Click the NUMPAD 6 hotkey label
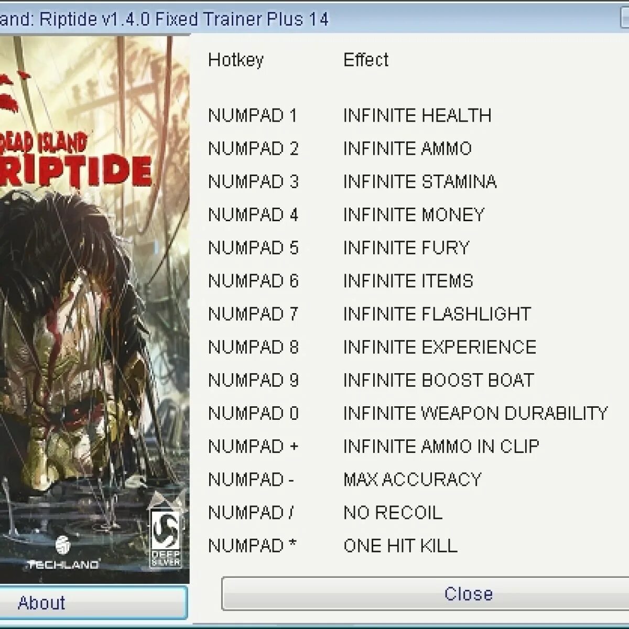629x629 pixels. (253, 280)
